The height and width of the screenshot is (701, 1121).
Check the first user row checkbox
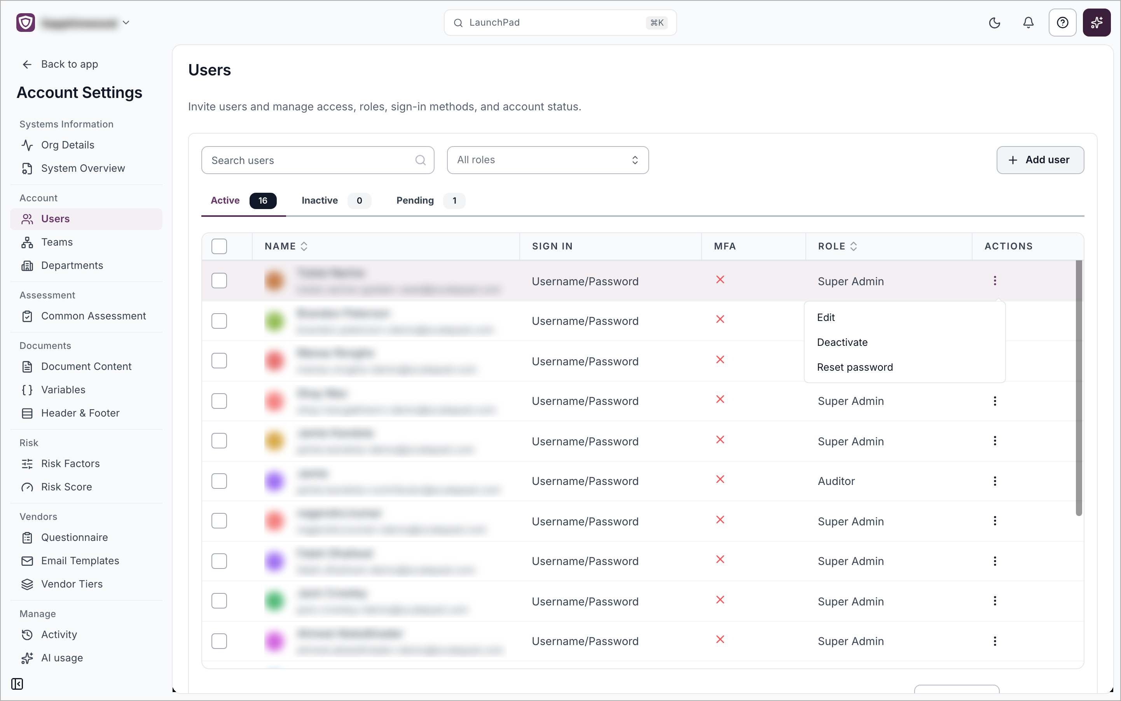(x=219, y=281)
